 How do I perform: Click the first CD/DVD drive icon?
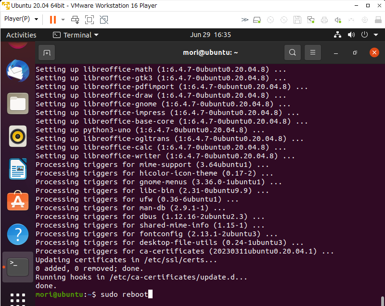270,20
